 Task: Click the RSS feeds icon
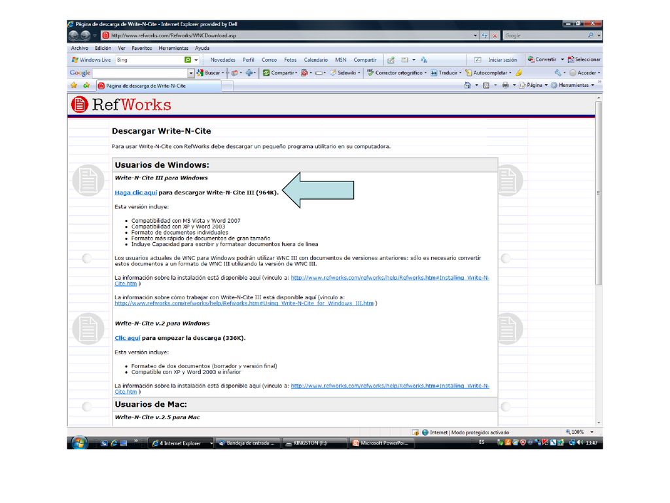point(486,85)
